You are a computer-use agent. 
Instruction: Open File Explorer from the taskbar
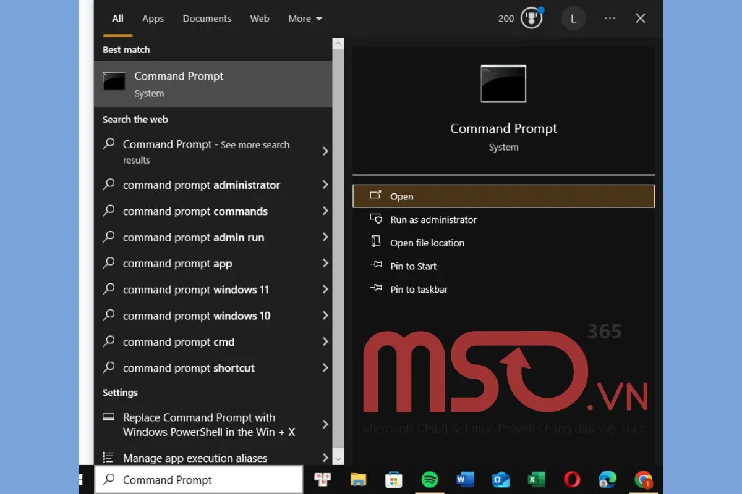click(358, 480)
